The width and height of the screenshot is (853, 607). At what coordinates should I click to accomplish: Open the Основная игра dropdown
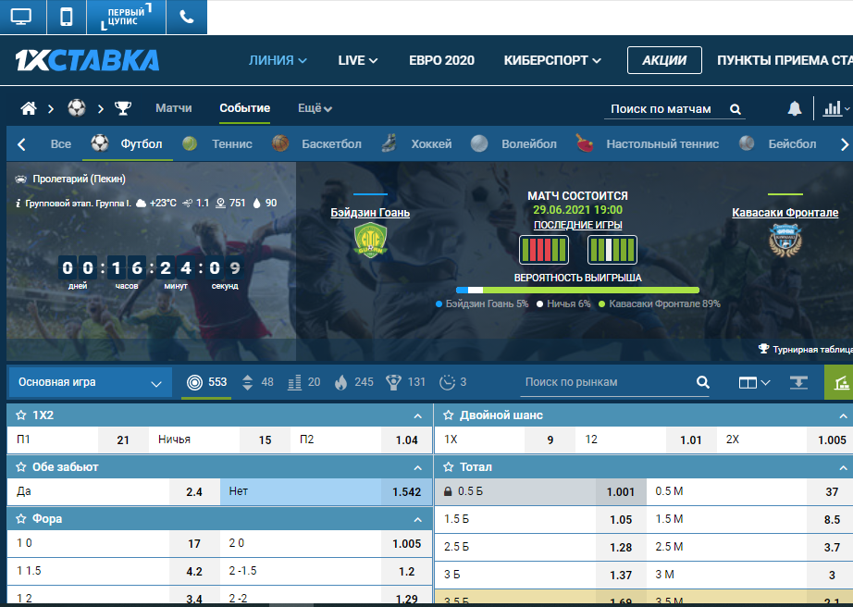[x=91, y=382]
